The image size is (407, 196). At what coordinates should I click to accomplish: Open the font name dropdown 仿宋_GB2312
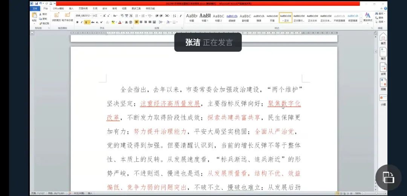(x=83, y=16)
